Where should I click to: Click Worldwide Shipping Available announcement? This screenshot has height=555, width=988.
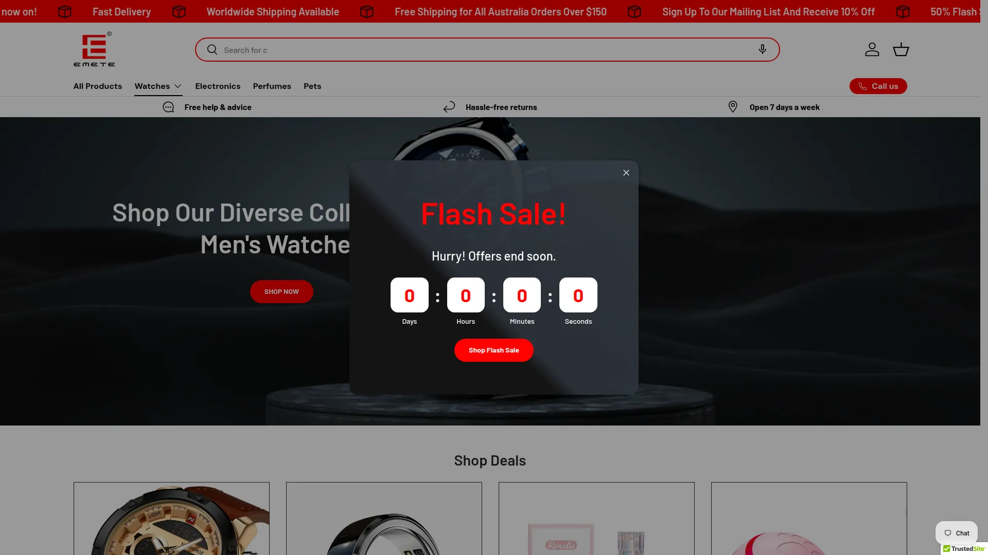coord(273,11)
